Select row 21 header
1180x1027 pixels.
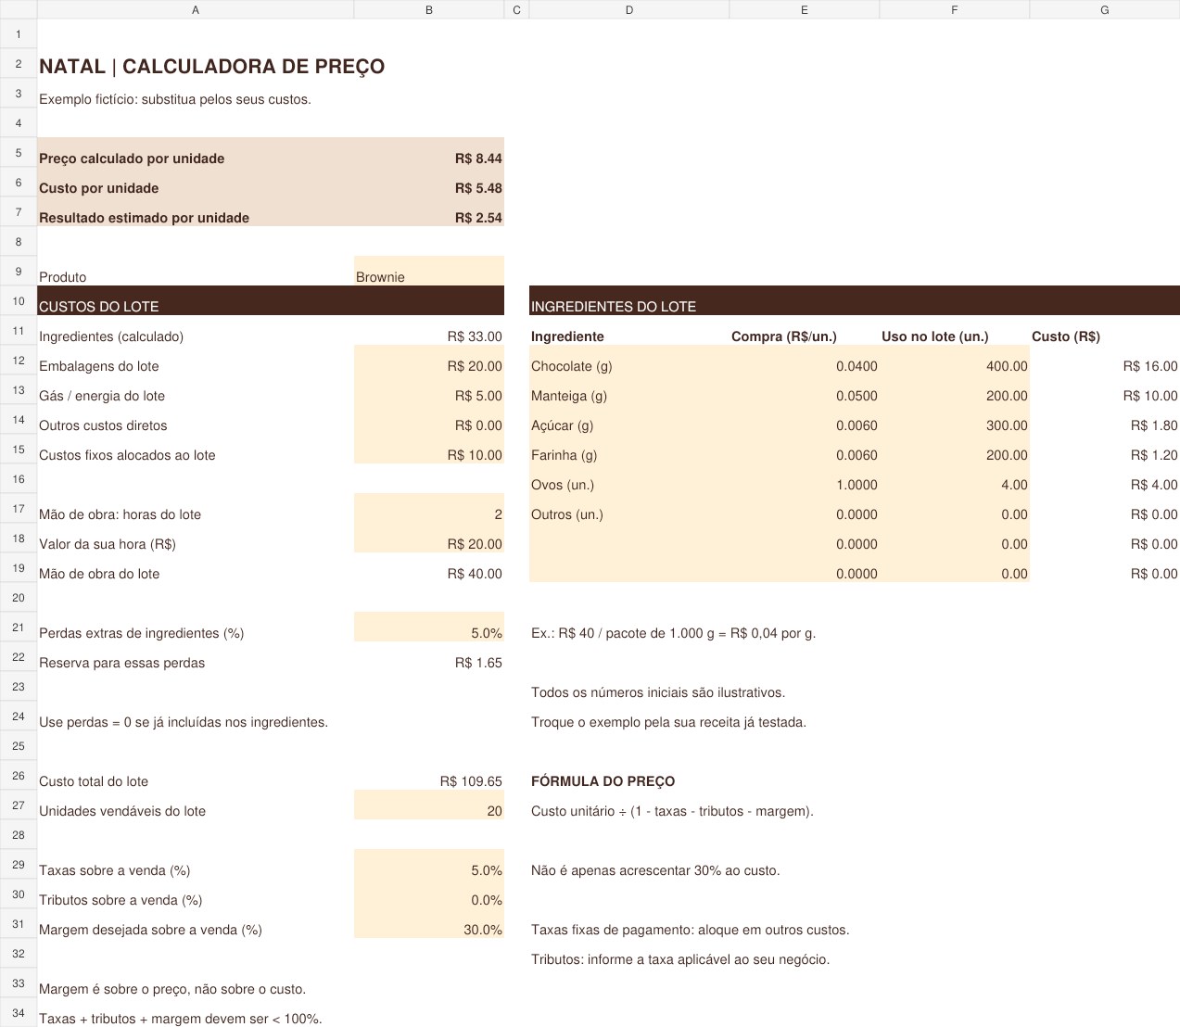point(19,627)
